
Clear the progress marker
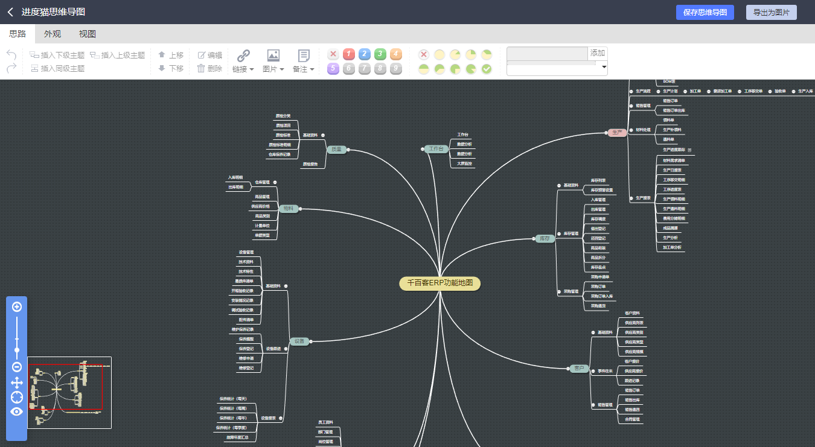pos(424,55)
